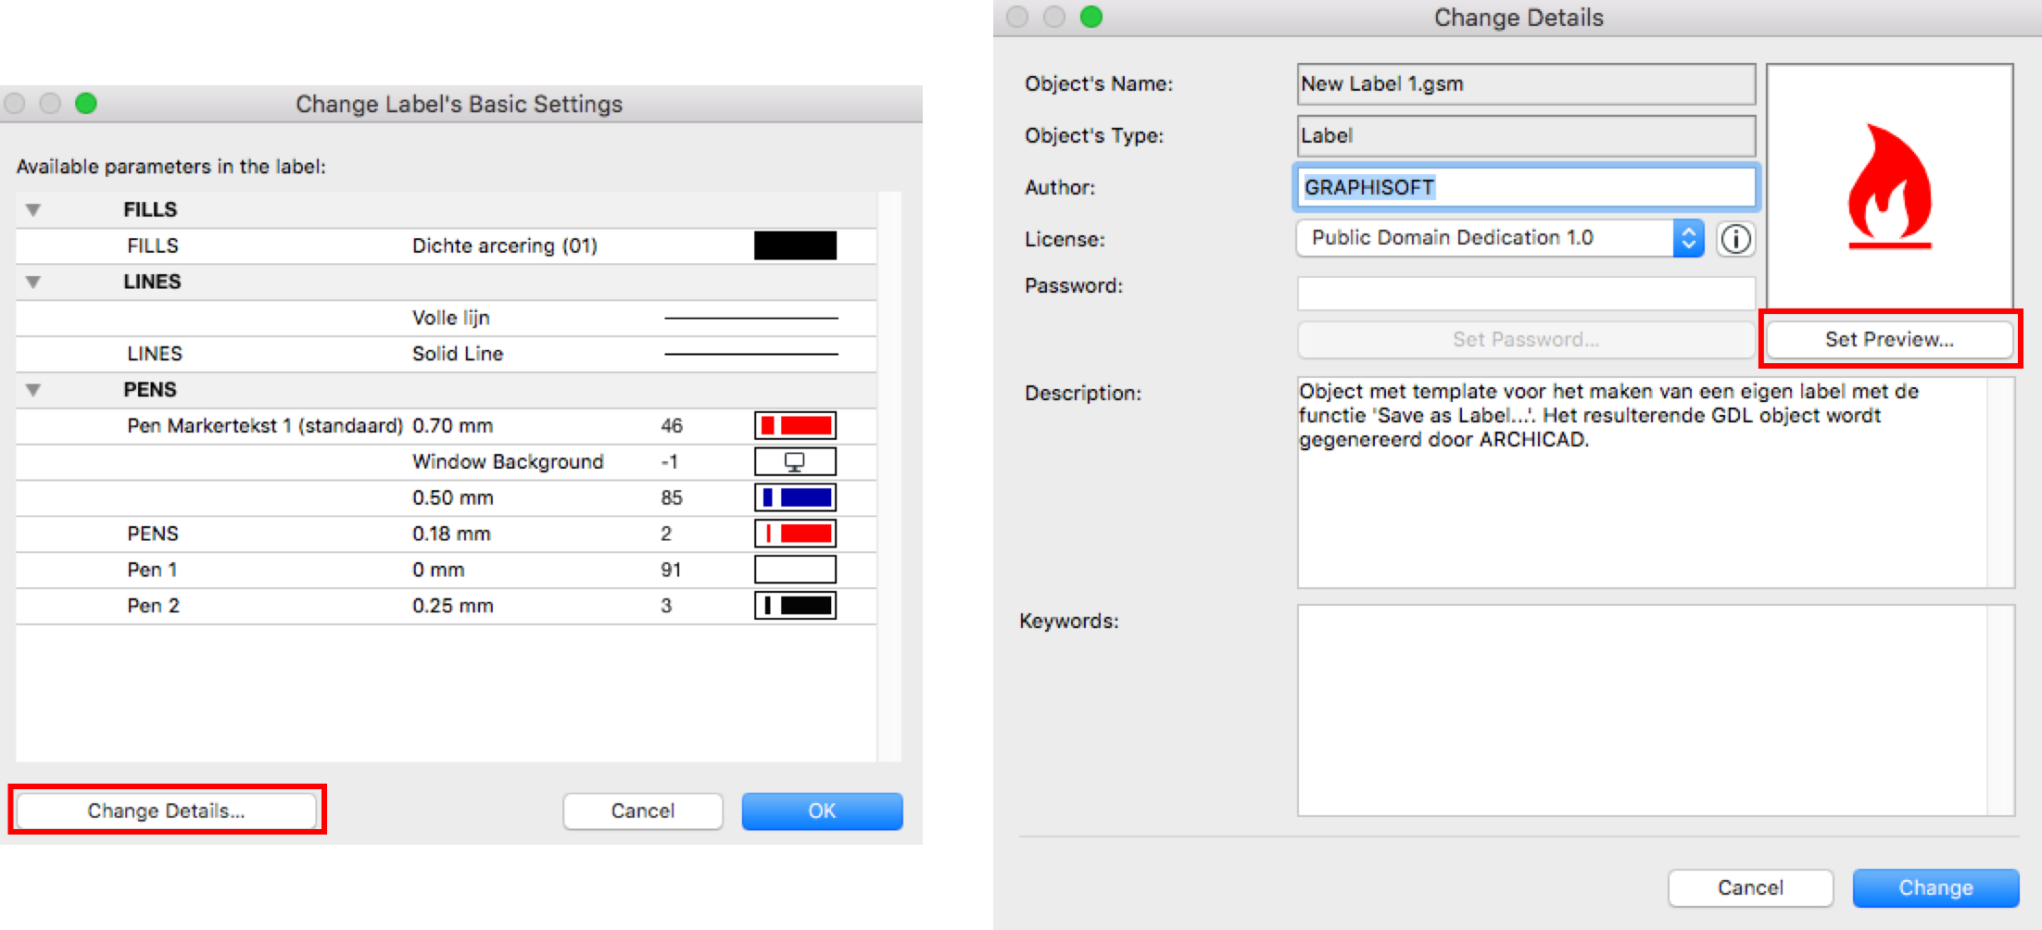Click the license info icon

point(1735,239)
